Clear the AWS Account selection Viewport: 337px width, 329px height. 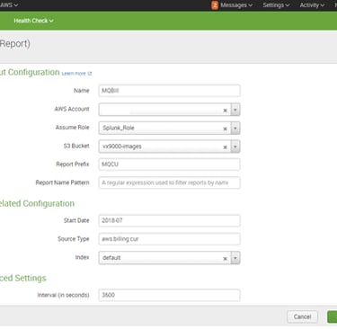[x=225, y=111]
